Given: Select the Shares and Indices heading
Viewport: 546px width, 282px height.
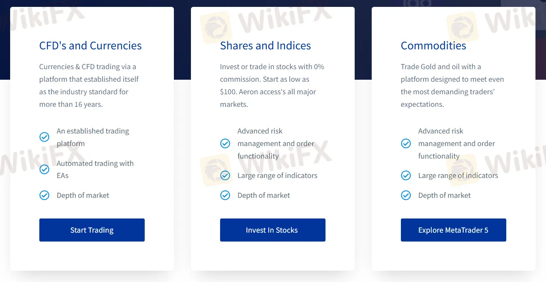Looking at the screenshot, I should pyautogui.click(x=266, y=46).
